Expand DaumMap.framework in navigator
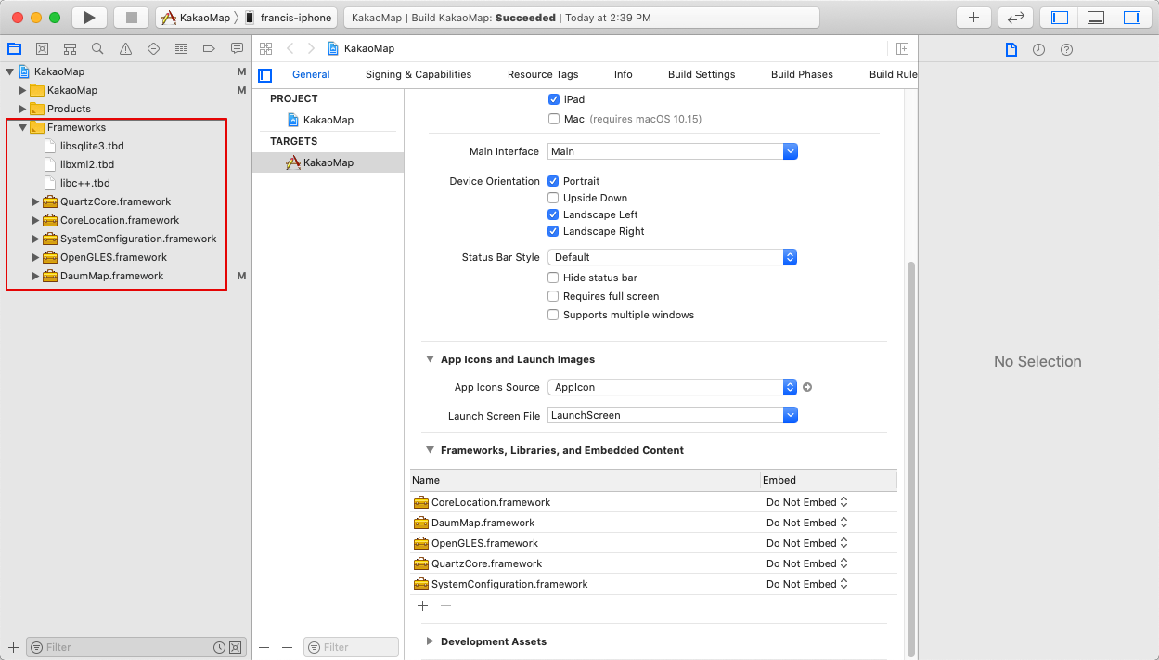 (x=36, y=276)
